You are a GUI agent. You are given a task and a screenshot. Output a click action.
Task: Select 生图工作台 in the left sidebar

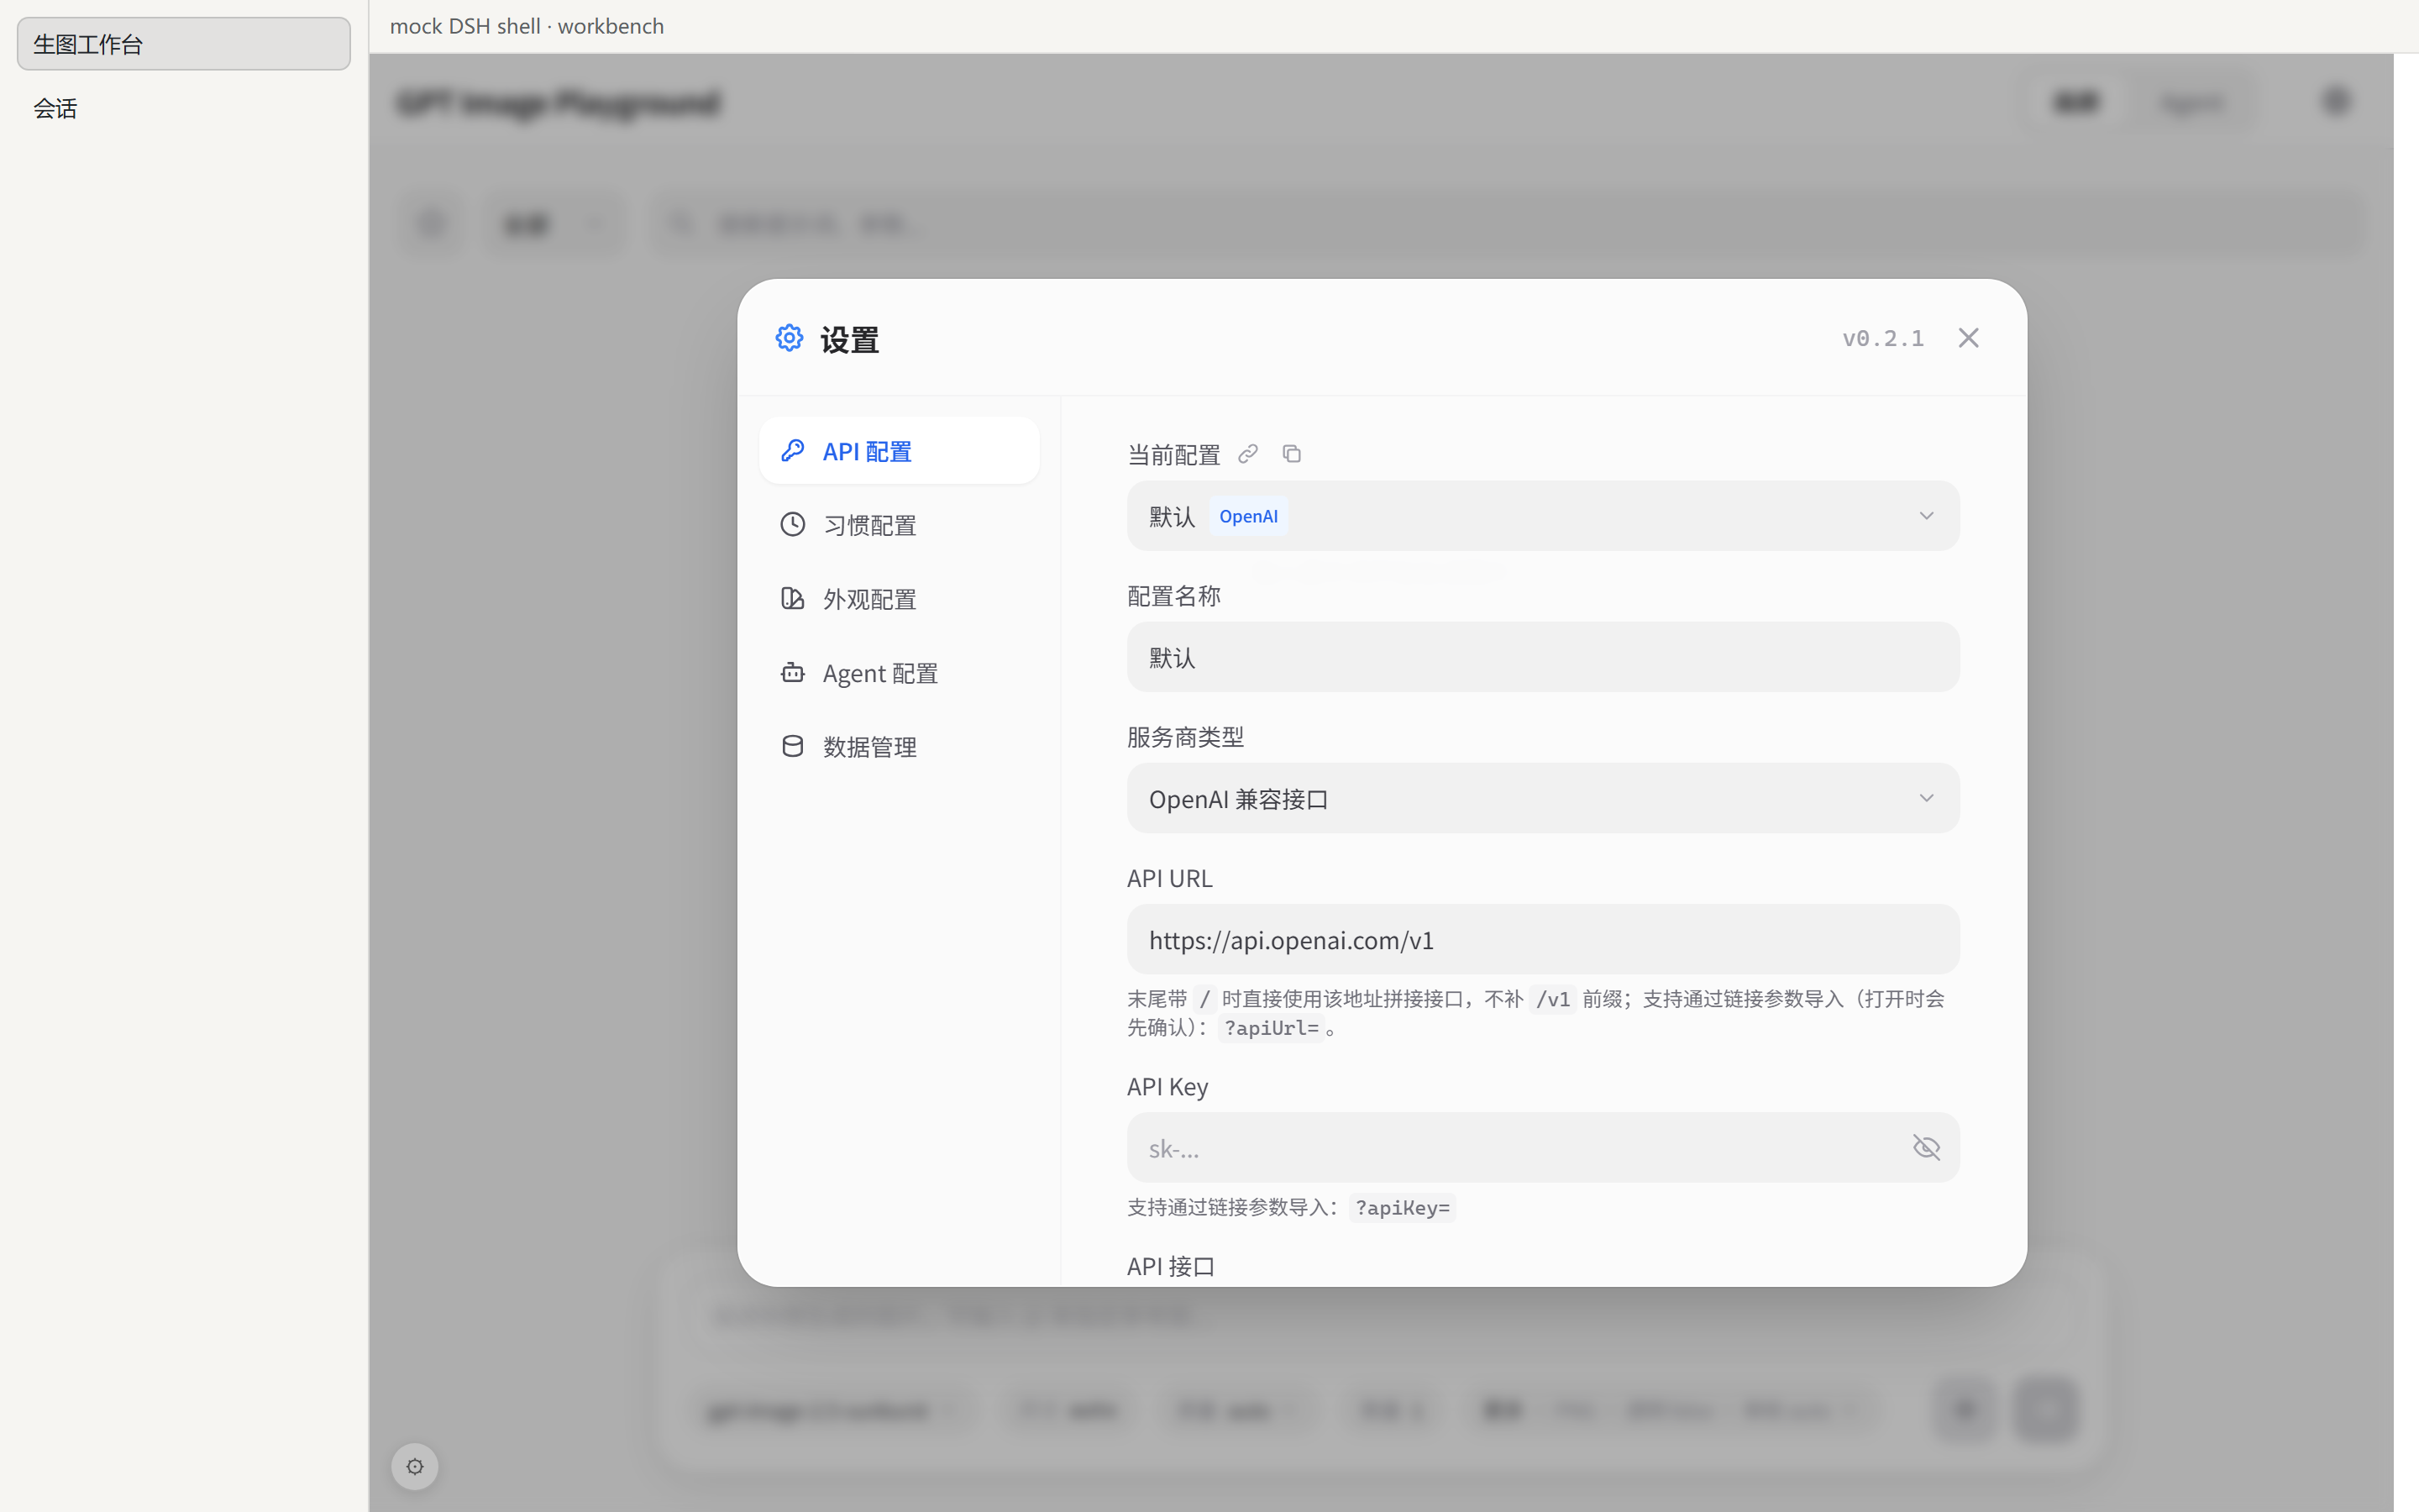184,44
